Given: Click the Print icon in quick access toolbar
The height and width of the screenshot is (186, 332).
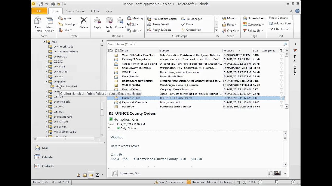Looking at the screenshot, I should [x=53, y=4].
